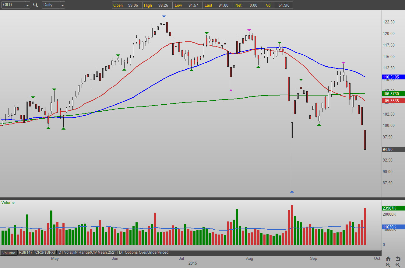
Task: Click the 20000K volume axis label
Action: point(389,214)
